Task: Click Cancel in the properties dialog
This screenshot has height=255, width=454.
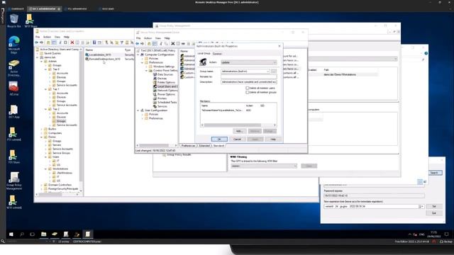Action: (237, 140)
